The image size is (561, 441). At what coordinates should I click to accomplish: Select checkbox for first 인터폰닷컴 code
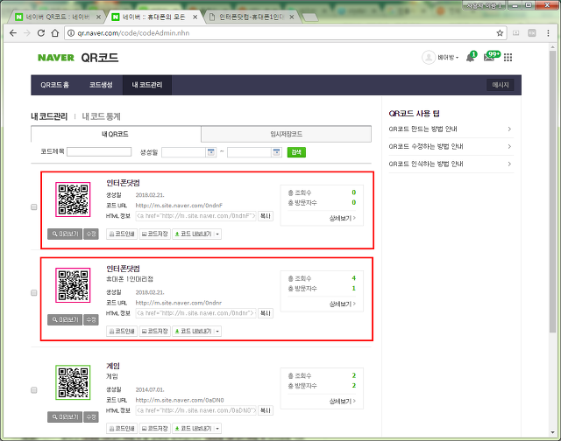[34, 207]
